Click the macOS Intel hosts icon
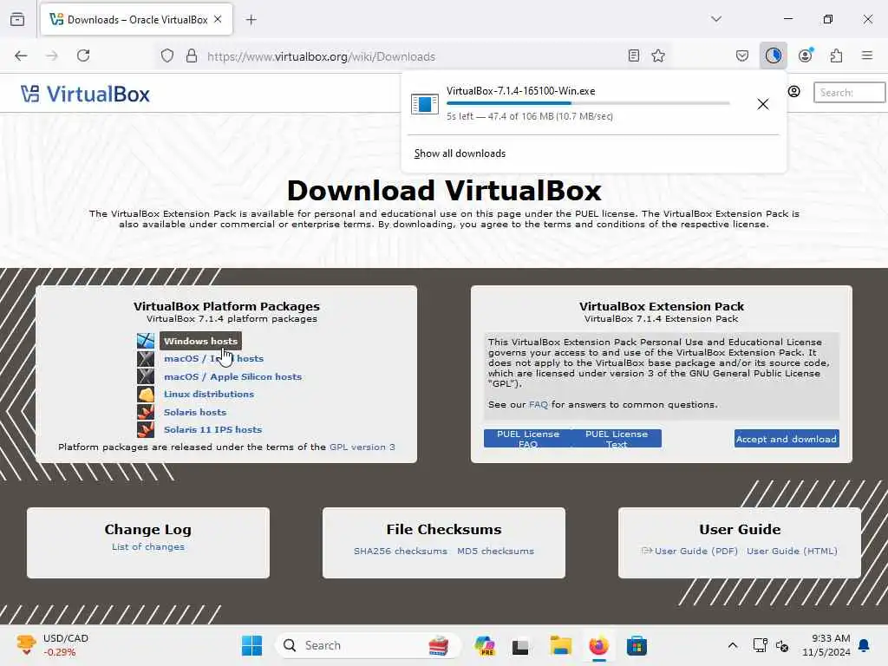888x666 pixels. click(146, 358)
